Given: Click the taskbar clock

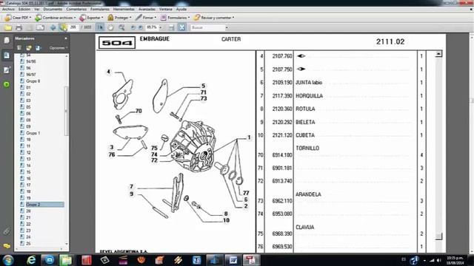Looking at the screenshot, I should coord(455,260).
